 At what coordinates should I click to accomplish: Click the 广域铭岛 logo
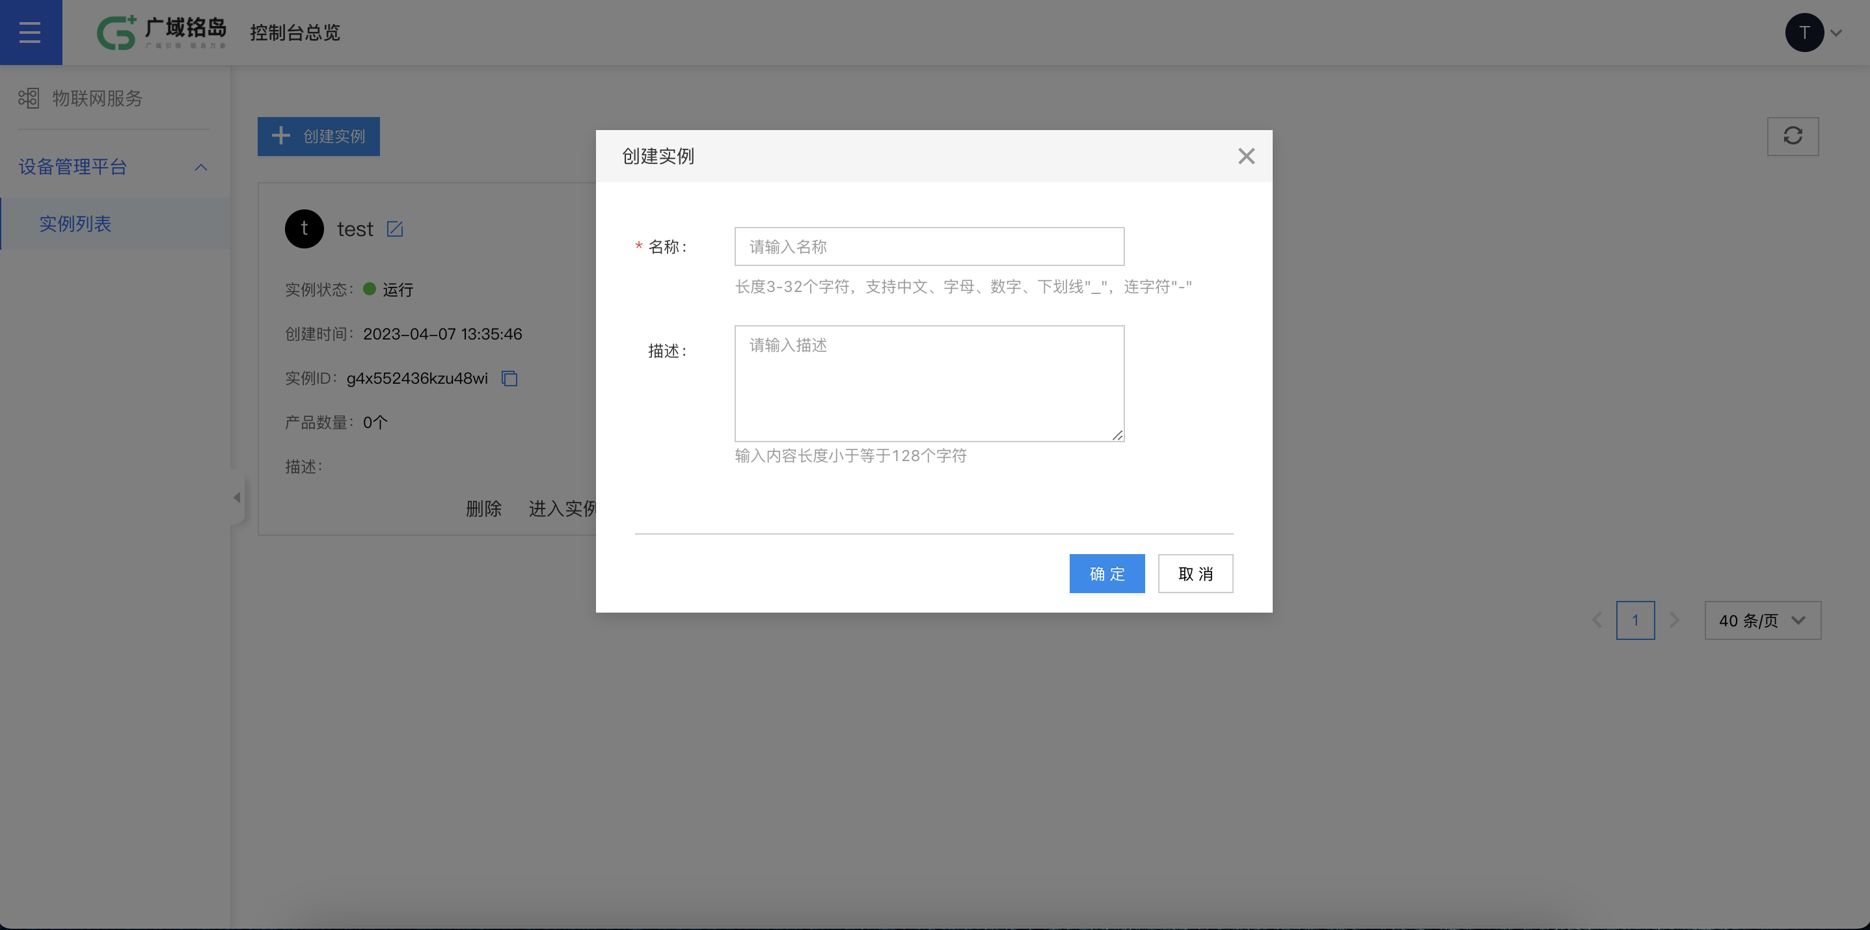pyautogui.click(x=161, y=33)
